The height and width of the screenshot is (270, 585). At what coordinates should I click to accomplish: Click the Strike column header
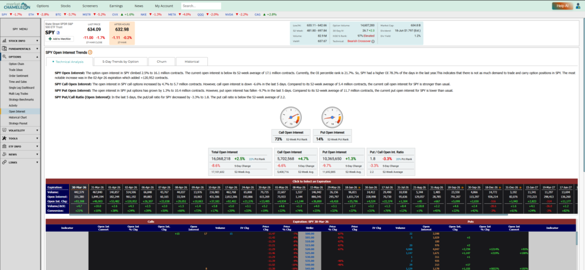pyautogui.click(x=310, y=227)
